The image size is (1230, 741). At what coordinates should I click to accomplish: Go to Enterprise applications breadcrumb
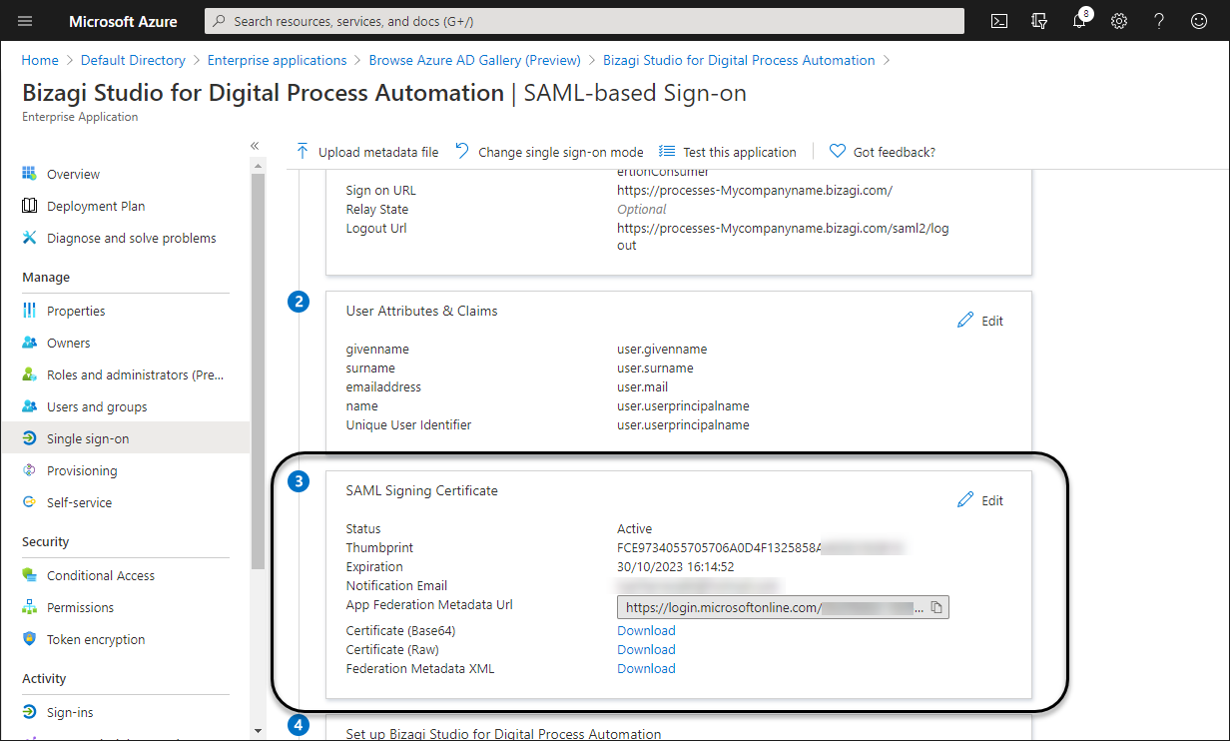pyautogui.click(x=278, y=60)
